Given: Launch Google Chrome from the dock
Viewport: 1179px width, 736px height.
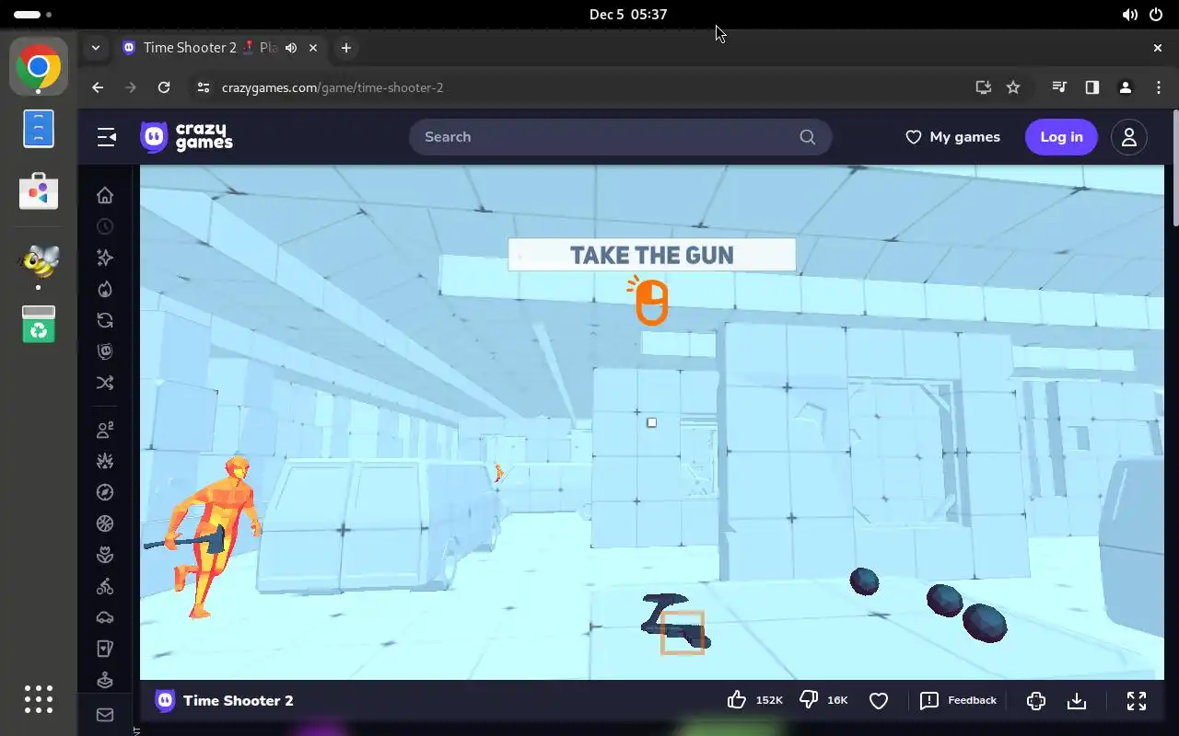Looking at the screenshot, I should point(39,67).
